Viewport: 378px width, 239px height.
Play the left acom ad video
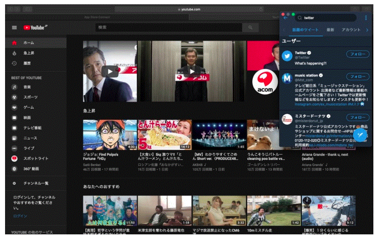point(110,71)
